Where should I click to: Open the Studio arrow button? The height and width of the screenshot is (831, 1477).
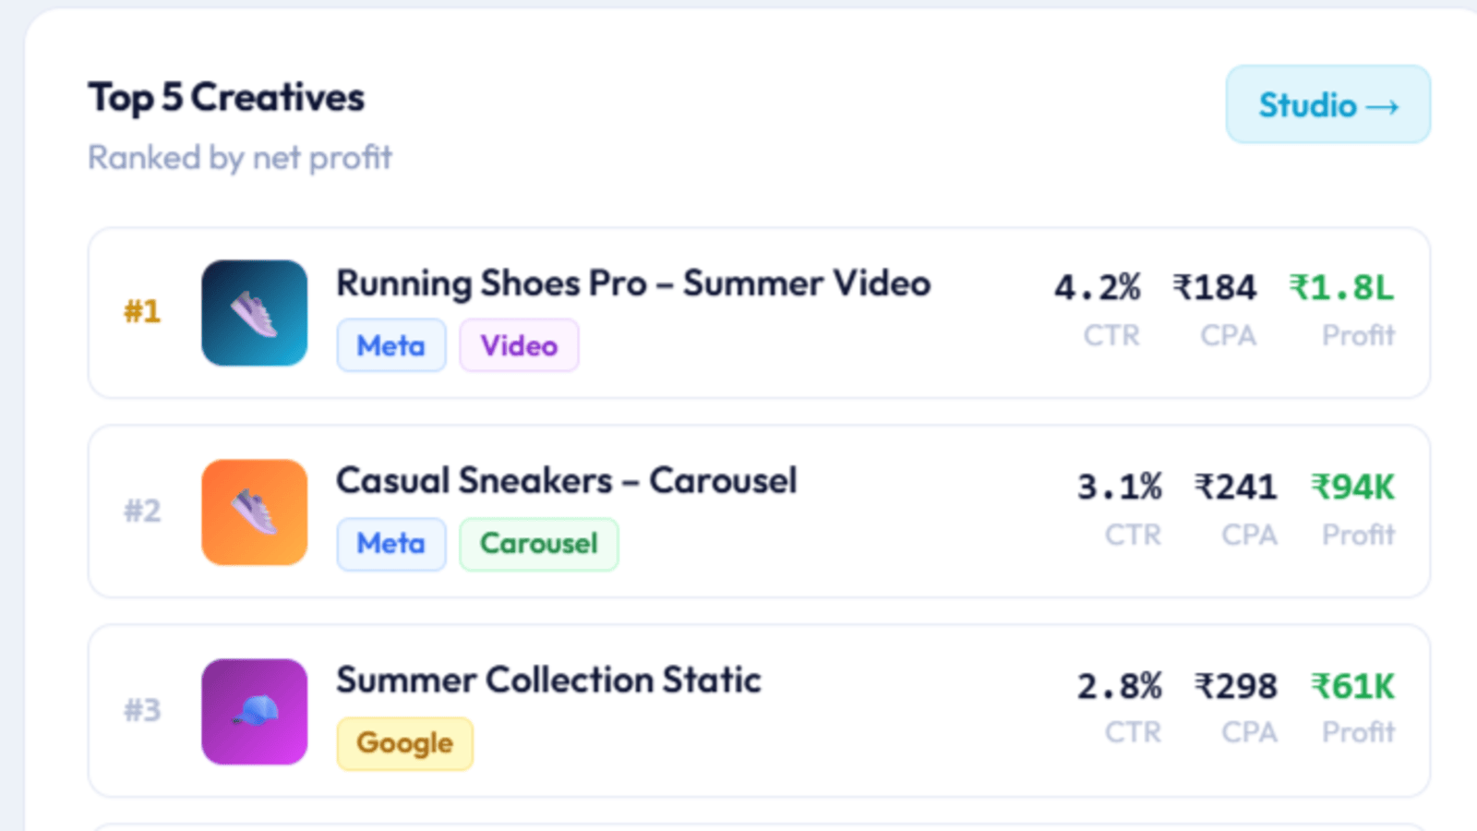(1327, 104)
